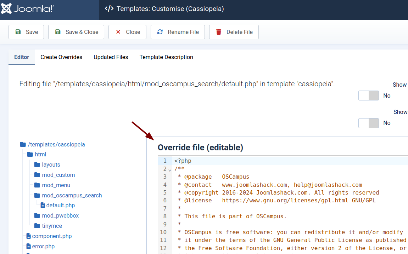The width and height of the screenshot is (408, 254).
Task: Click the refresh arrows icon on Rename File
Action: pyautogui.click(x=160, y=32)
